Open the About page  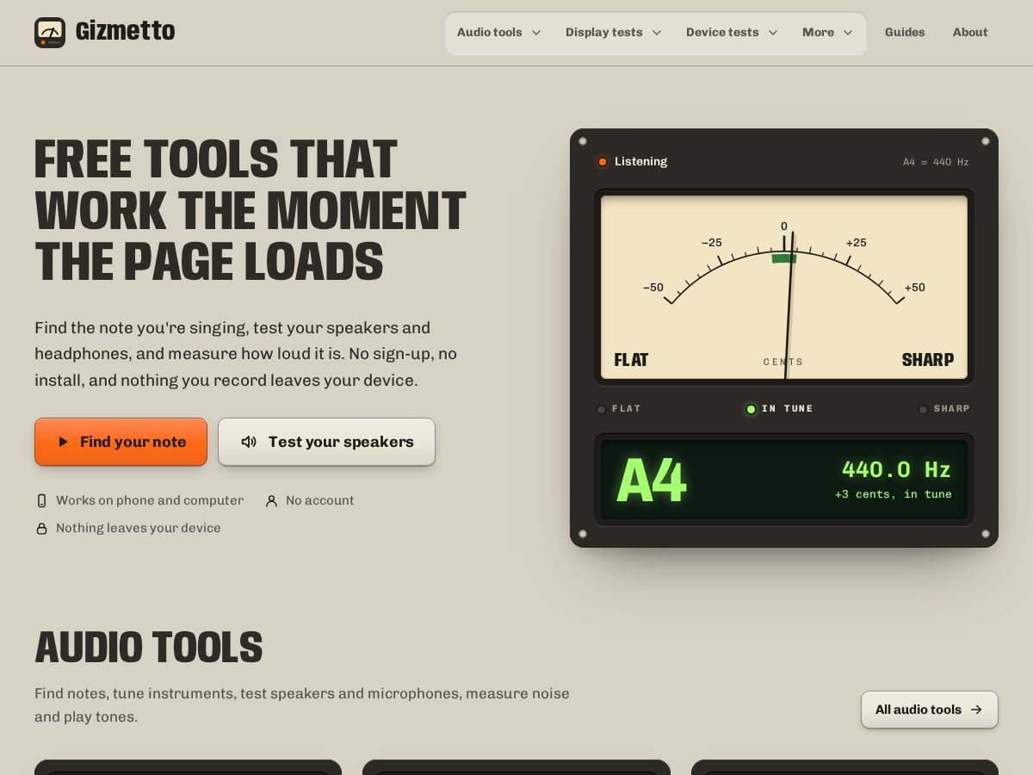(x=970, y=33)
